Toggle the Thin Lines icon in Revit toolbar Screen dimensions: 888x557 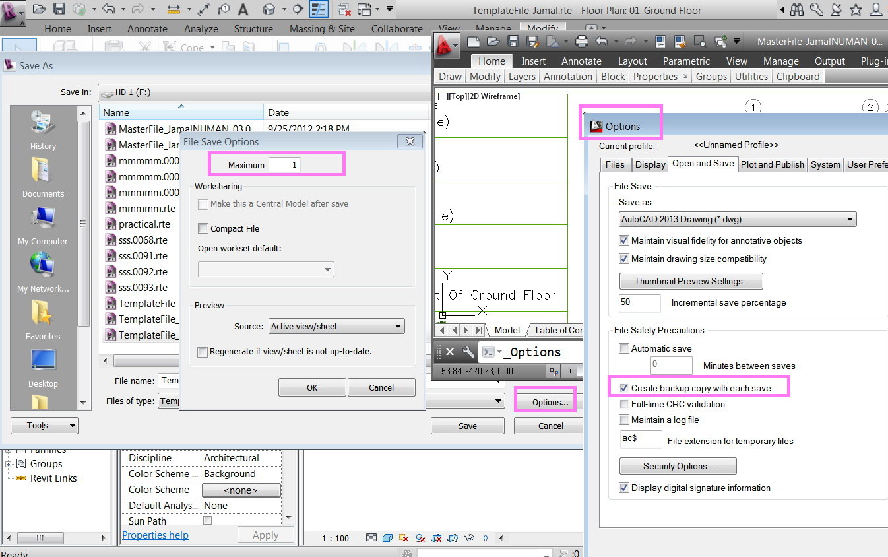coord(319,9)
